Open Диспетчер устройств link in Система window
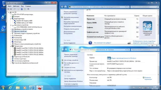The image size is (161, 90). 71,60
